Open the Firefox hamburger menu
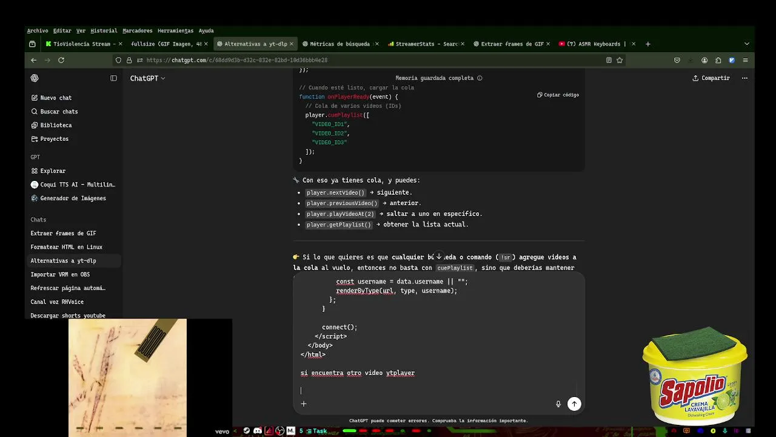Screen dimensions: 776x437 tap(745, 60)
